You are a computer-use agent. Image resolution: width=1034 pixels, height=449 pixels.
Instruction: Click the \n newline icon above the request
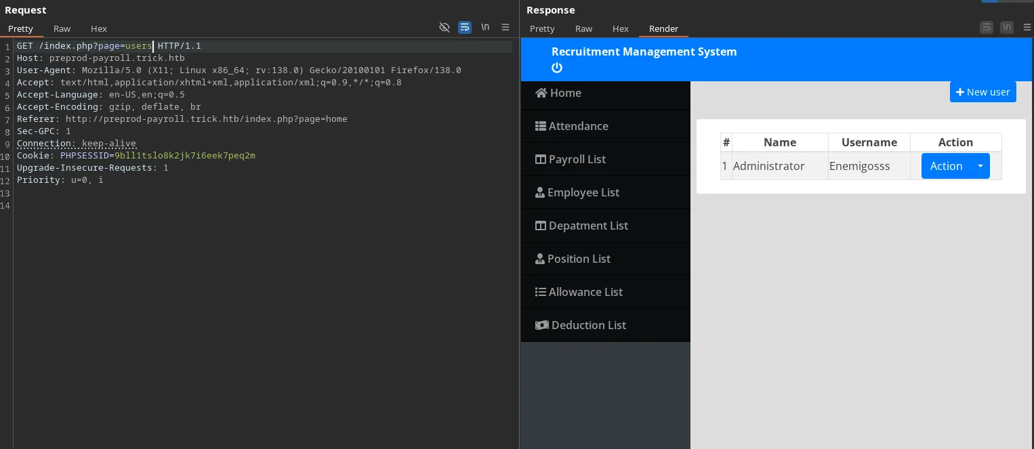point(485,27)
